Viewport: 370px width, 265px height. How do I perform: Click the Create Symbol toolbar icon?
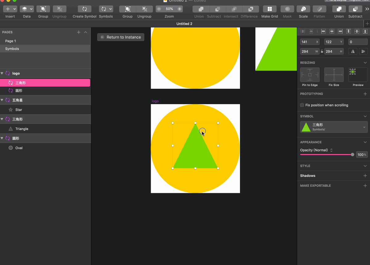(84, 9)
